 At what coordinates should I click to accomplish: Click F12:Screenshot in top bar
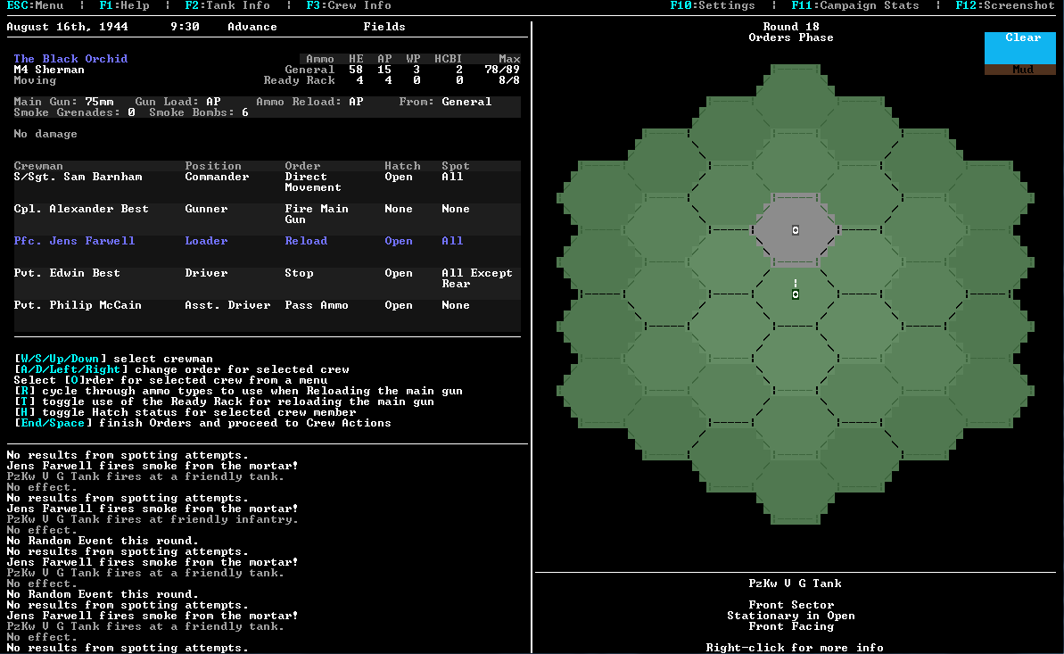click(1005, 5)
